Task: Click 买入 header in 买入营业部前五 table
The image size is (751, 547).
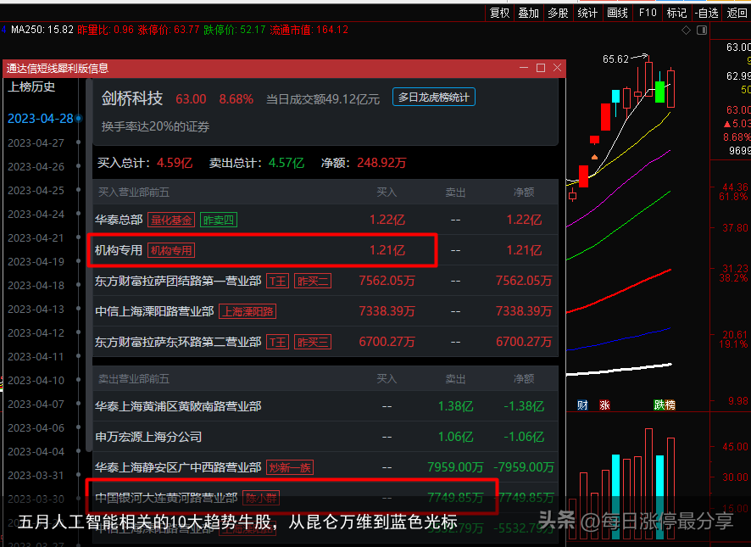Action: tap(387, 193)
